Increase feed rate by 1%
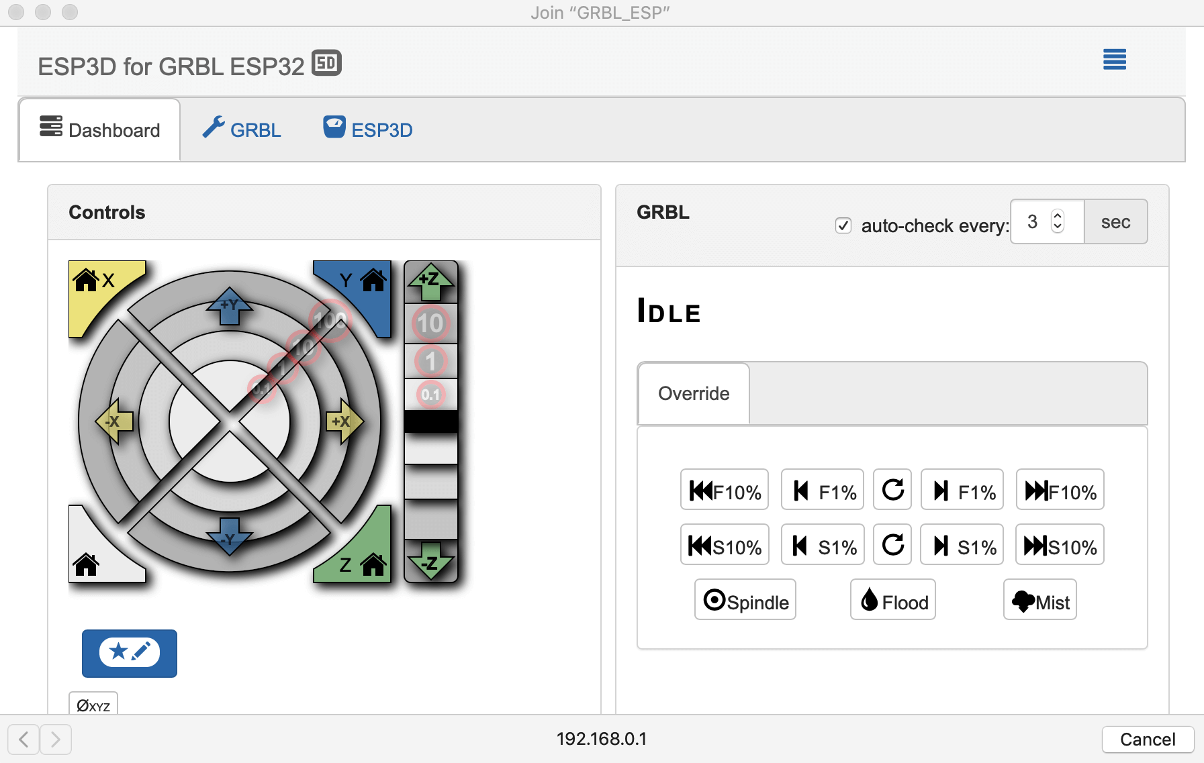 click(x=962, y=490)
